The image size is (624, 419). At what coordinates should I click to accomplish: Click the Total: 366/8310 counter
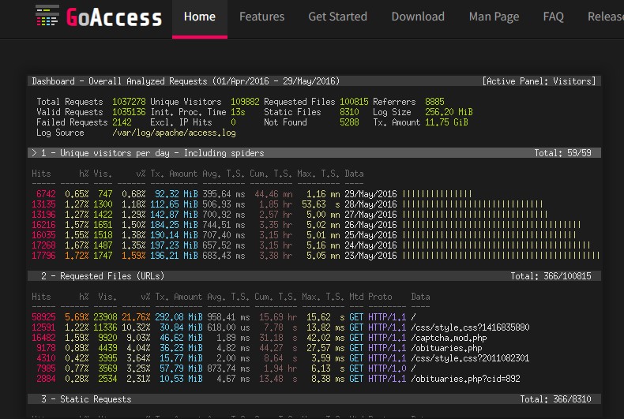pyautogui.click(x=555, y=399)
